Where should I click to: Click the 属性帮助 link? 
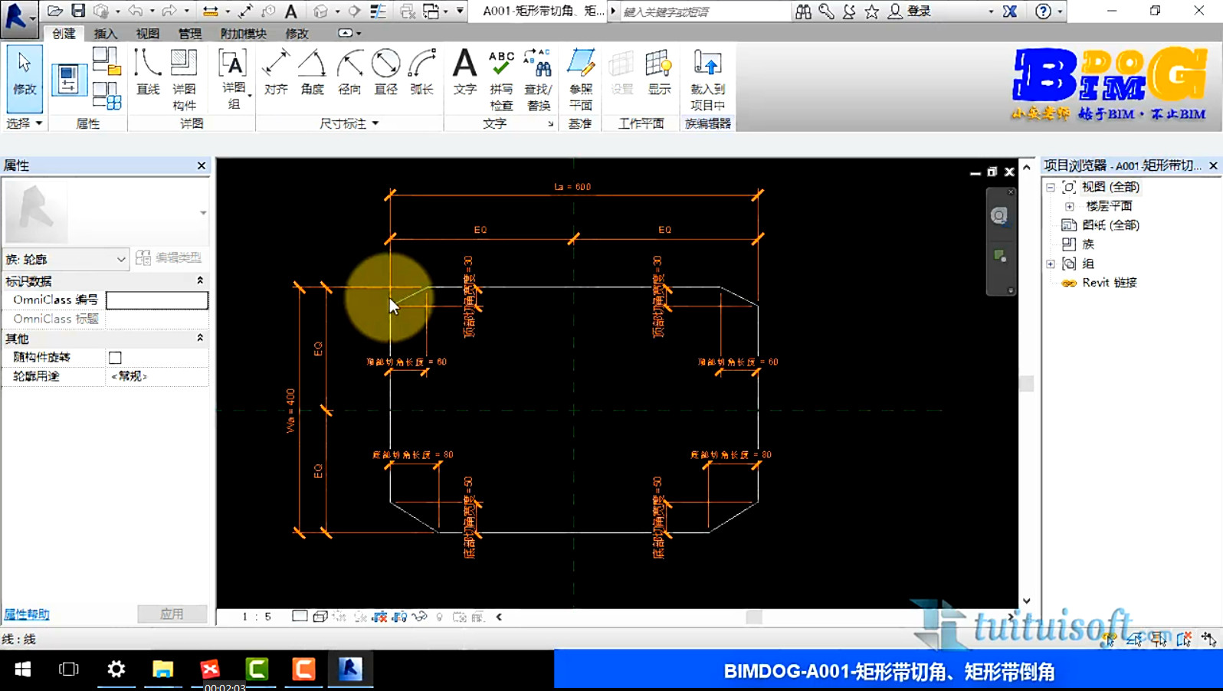coord(27,614)
